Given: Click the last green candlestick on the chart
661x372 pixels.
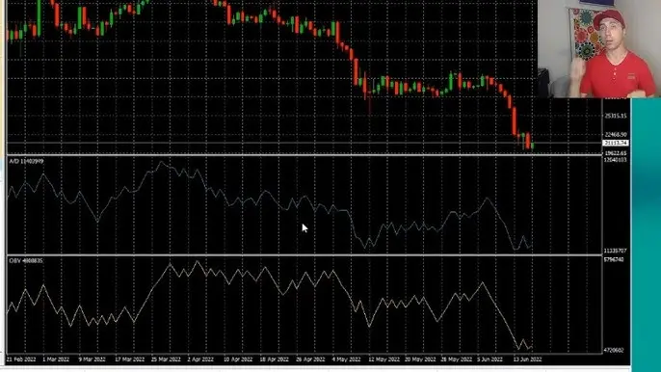Looking at the screenshot, I should coord(533,146).
